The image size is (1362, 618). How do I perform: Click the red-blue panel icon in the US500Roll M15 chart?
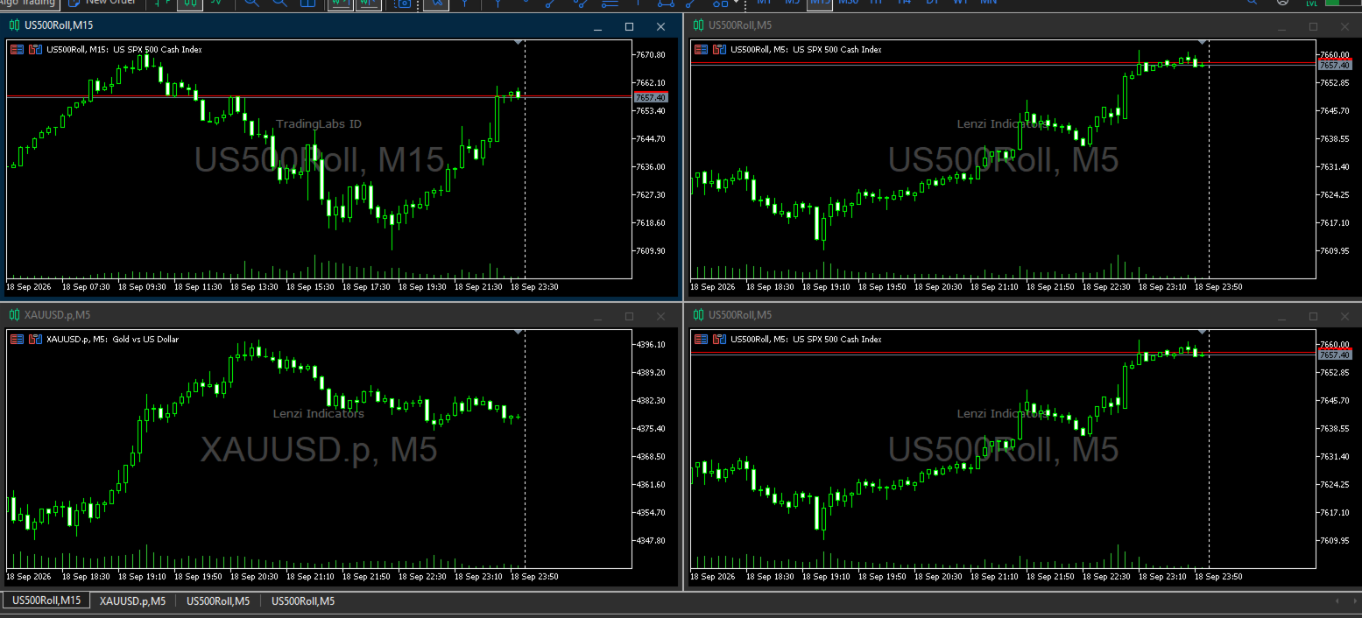pos(35,50)
